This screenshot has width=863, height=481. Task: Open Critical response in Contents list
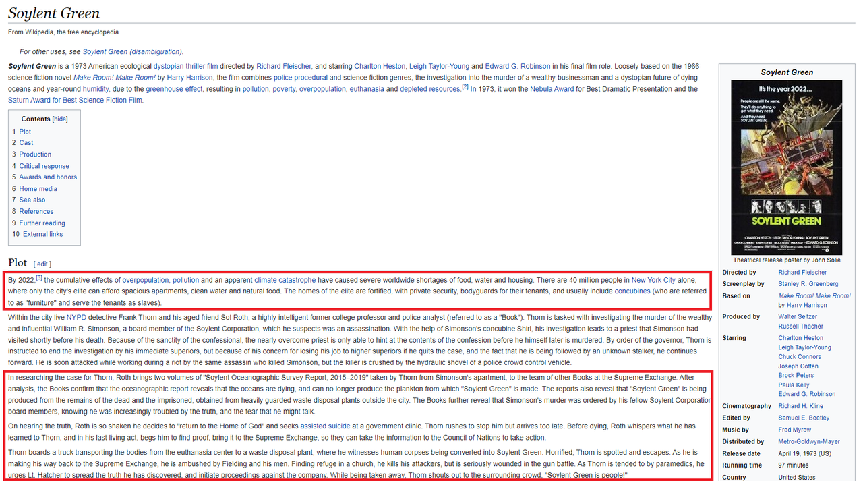tap(44, 166)
